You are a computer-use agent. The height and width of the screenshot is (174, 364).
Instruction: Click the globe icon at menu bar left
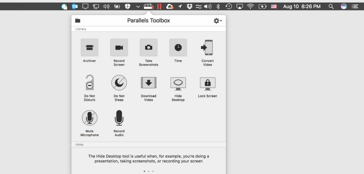tap(64, 6)
